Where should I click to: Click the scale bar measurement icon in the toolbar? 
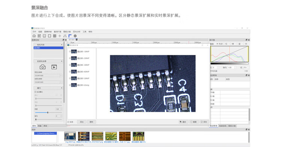pyautogui.click(x=65, y=36)
